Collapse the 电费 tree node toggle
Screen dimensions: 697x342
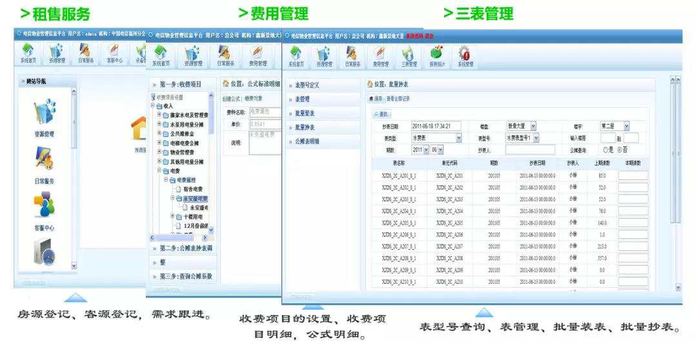pyautogui.click(x=159, y=170)
